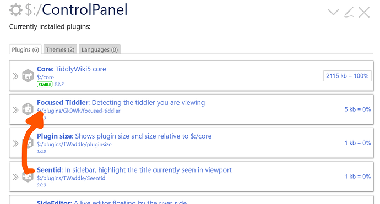Expand the Plugin size entry chevron

click(15, 144)
